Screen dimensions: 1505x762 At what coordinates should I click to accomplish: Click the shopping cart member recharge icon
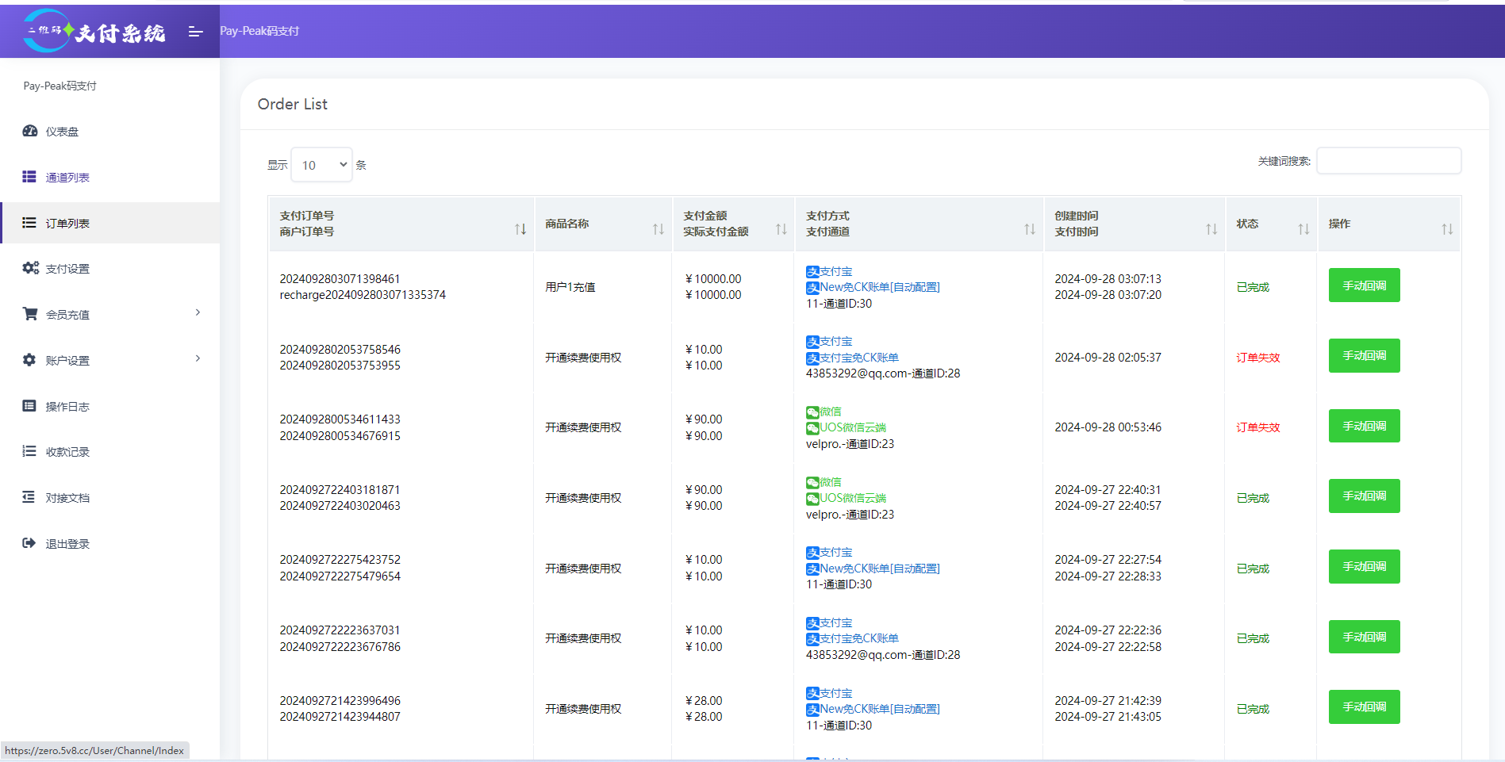(x=30, y=314)
